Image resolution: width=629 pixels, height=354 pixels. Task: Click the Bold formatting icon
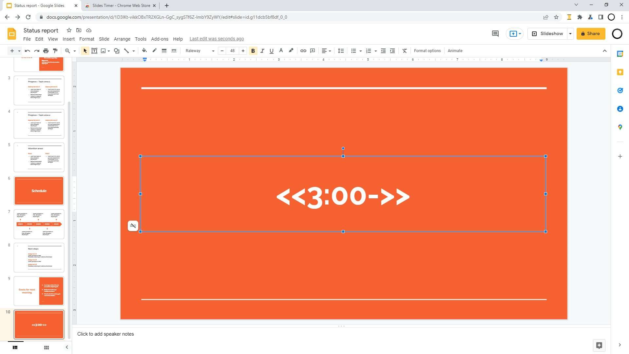point(253,50)
